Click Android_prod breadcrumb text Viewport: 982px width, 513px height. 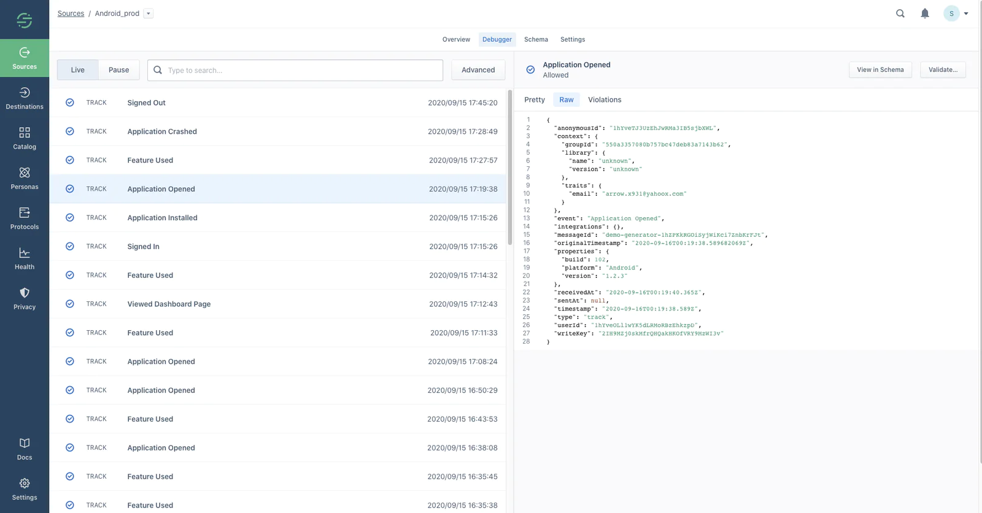click(117, 13)
